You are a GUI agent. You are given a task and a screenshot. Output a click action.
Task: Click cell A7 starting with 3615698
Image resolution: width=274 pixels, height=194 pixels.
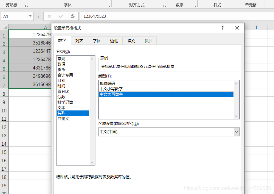(x=30, y=84)
